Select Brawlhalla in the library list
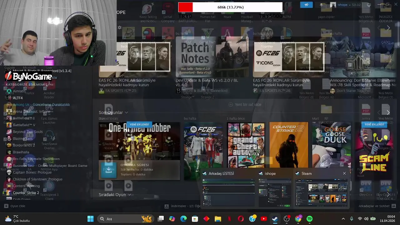 (21, 152)
